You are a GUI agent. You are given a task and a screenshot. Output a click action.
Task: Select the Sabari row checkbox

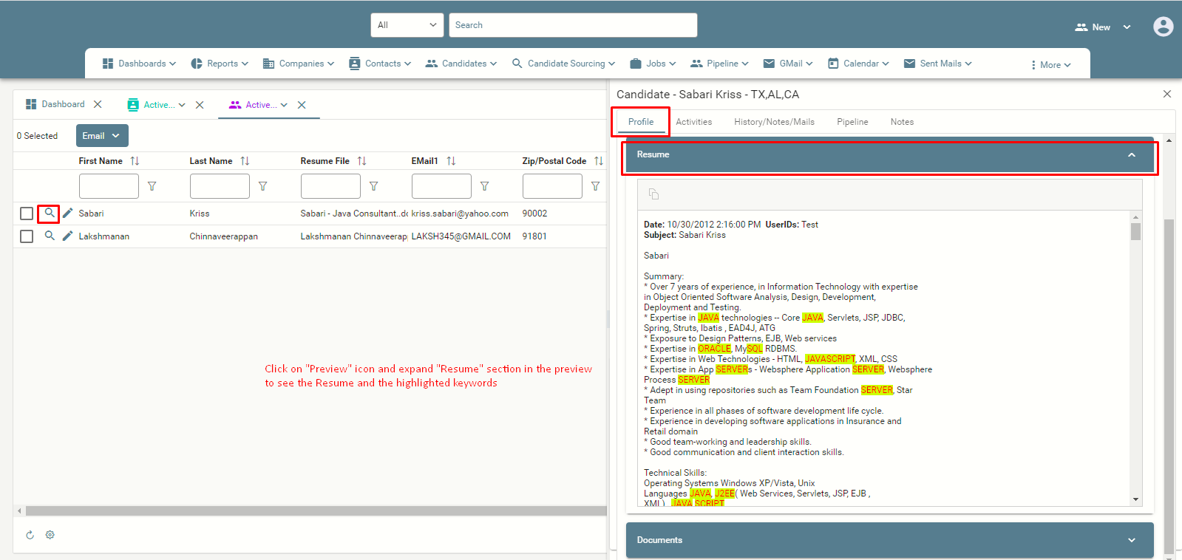(27, 214)
